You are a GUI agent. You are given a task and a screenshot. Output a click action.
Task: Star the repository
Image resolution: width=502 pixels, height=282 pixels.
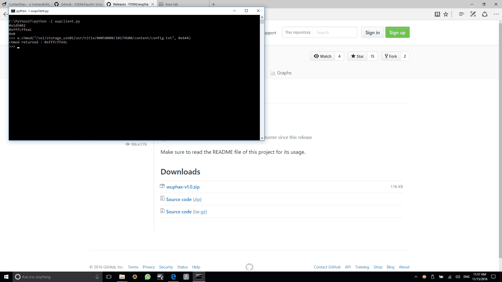tap(357, 56)
